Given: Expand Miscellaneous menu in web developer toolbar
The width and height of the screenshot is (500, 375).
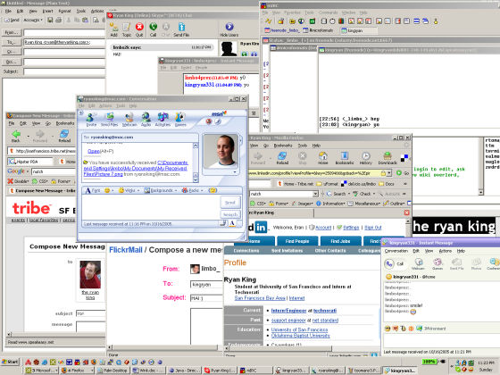Looking at the screenshot, I should pos(365,204).
